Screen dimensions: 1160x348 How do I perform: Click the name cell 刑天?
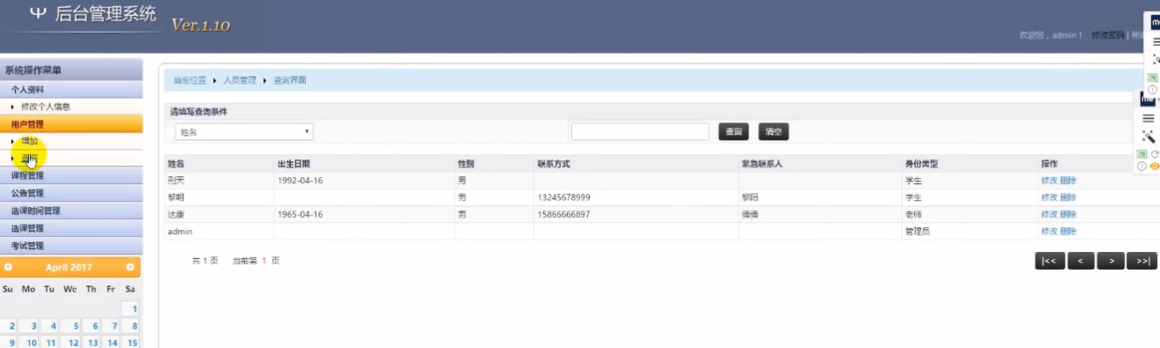pos(175,181)
